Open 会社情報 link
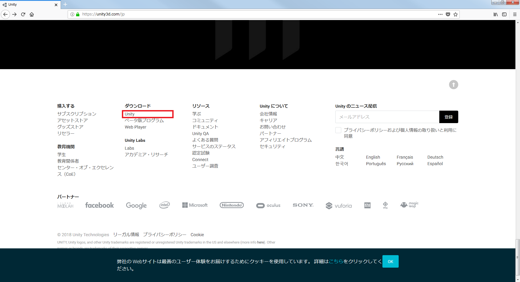The width and height of the screenshot is (520, 282). (268, 114)
